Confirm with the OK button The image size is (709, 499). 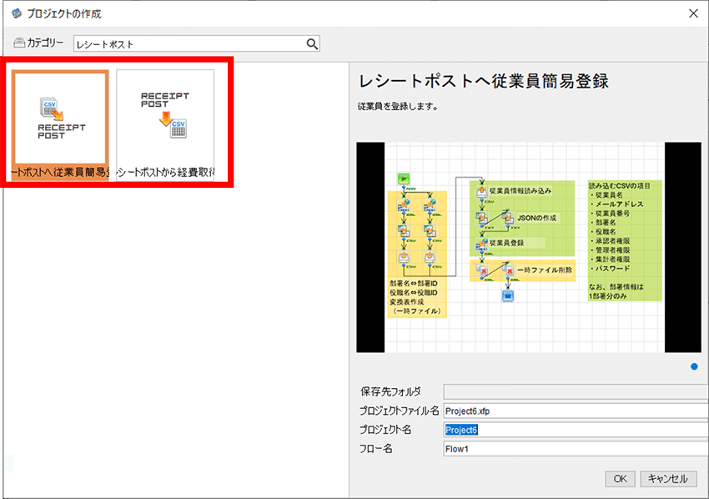tap(620, 479)
